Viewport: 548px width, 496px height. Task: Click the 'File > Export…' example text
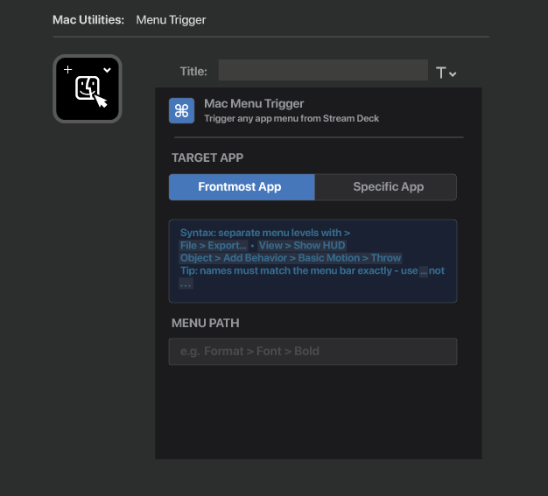214,246
